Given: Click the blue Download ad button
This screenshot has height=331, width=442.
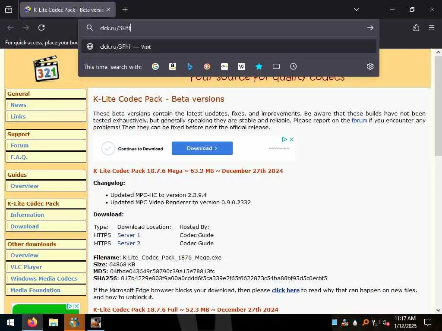Looking at the screenshot, I should [202, 148].
